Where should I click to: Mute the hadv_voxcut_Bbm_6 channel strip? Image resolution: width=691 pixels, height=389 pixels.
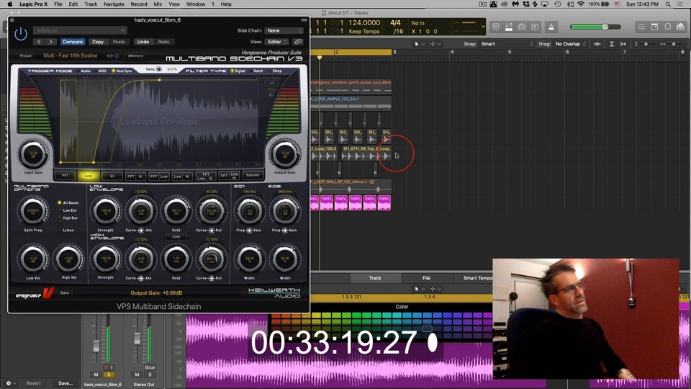pos(96,375)
